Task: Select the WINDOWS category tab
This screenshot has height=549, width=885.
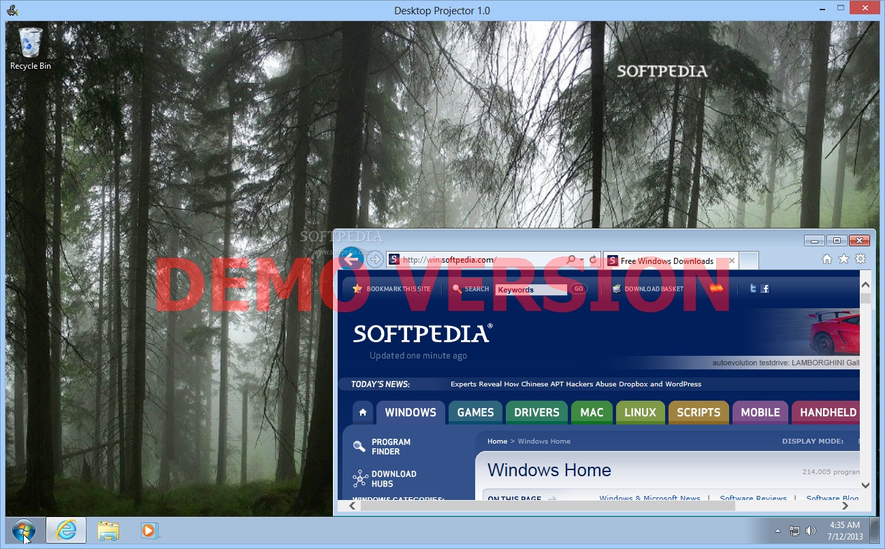Action: coord(411,412)
